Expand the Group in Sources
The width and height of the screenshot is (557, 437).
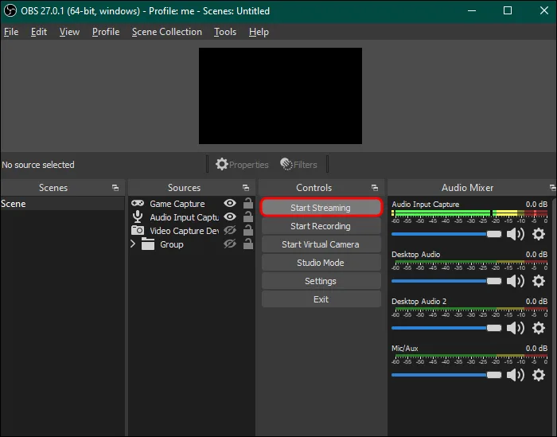(x=133, y=244)
